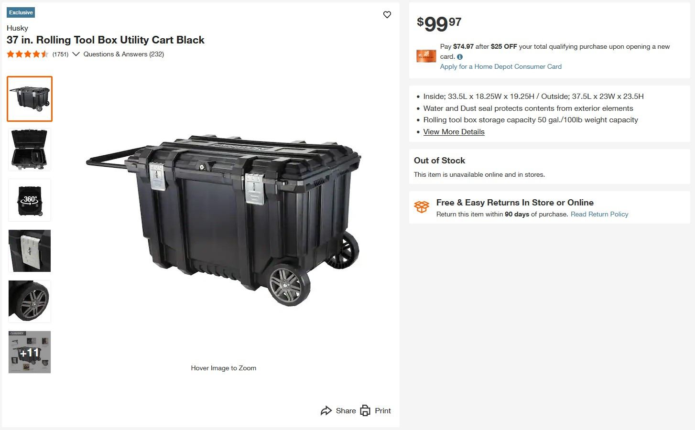
Task: Open Questions & Answers (232) section
Action: [124, 54]
